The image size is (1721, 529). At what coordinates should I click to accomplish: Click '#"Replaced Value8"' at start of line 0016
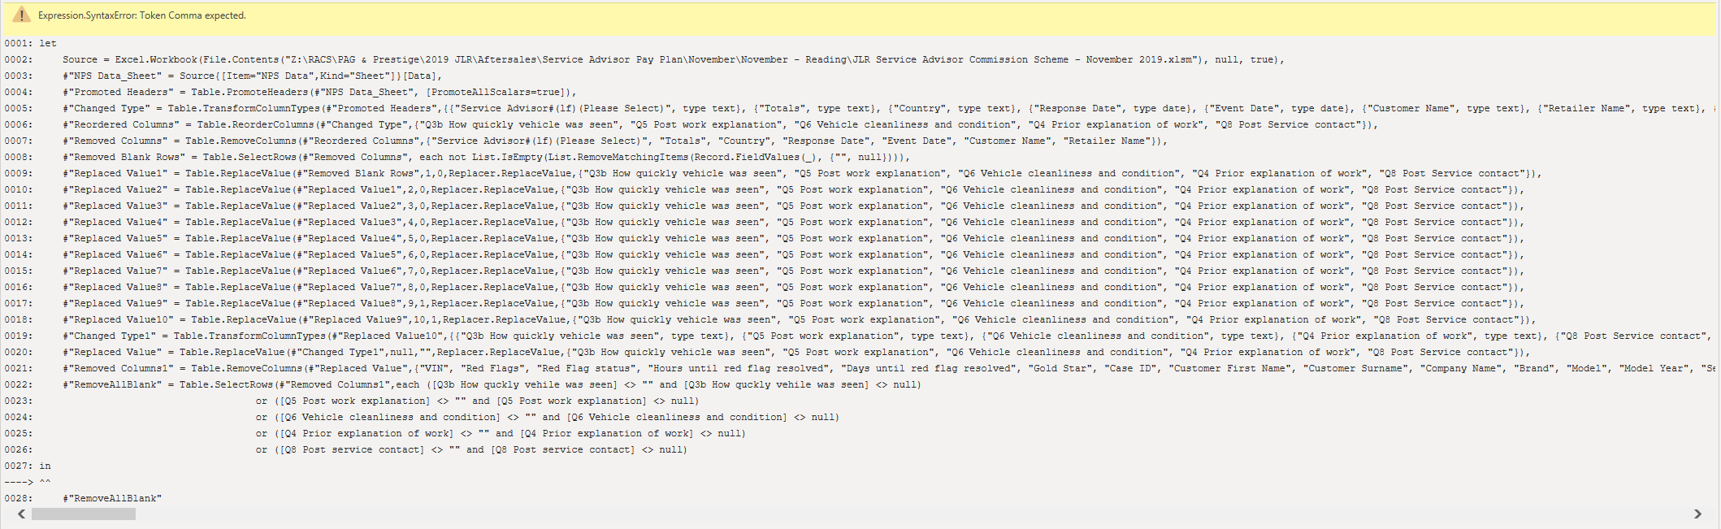[115, 287]
